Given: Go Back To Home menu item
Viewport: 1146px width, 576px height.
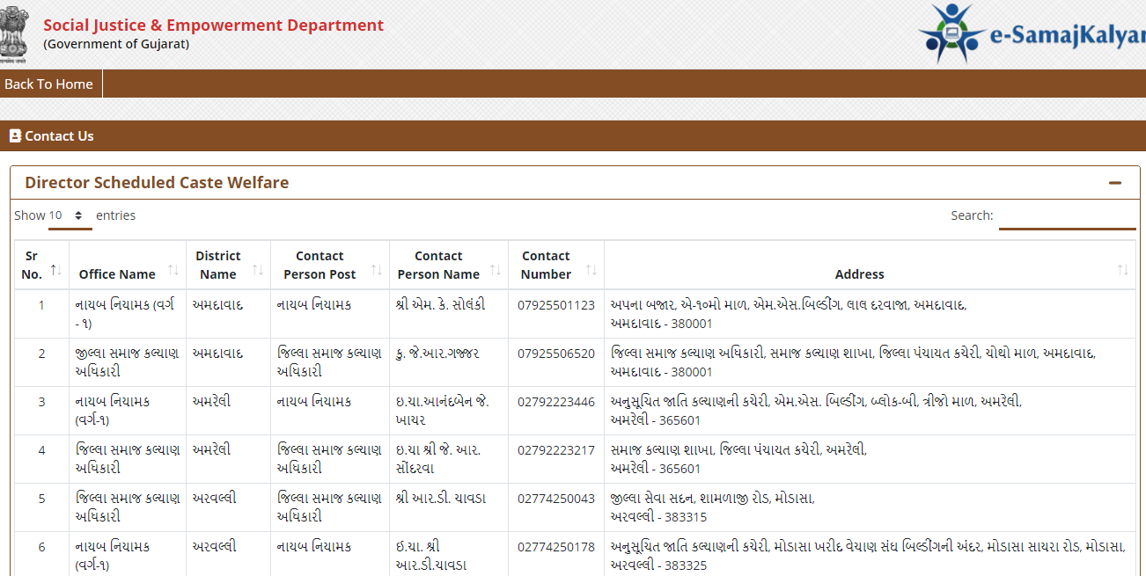Looking at the screenshot, I should pyautogui.click(x=49, y=84).
